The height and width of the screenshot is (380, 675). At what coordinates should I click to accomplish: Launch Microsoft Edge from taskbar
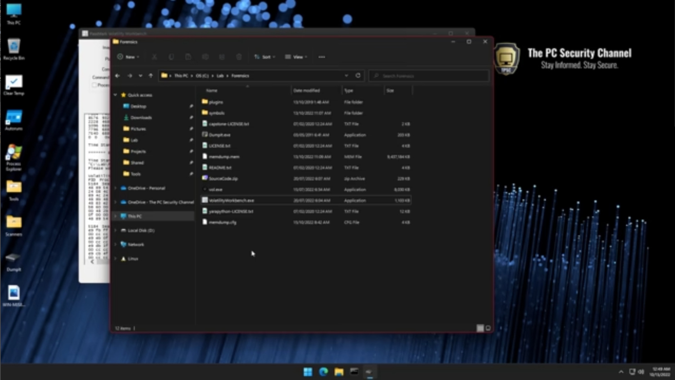[323, 372]
